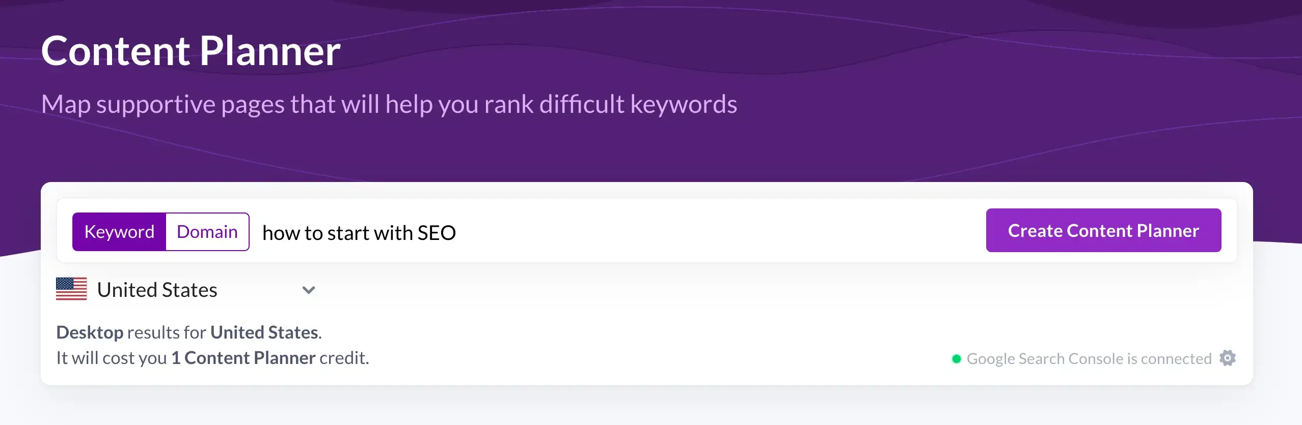Click the green connection status dot
The width and height of the screenshot is (1302, 425).
956,359
